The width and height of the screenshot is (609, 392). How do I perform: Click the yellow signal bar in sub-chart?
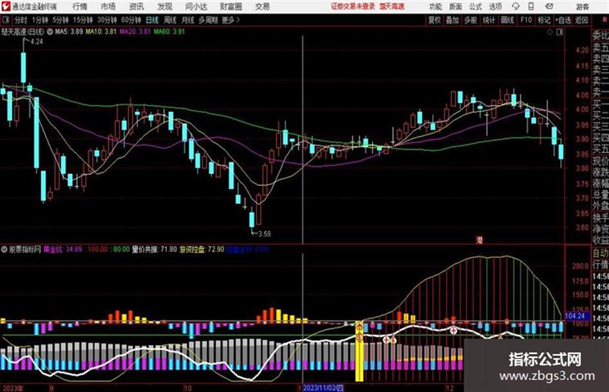pyautogui.click(x=359, y=351)
